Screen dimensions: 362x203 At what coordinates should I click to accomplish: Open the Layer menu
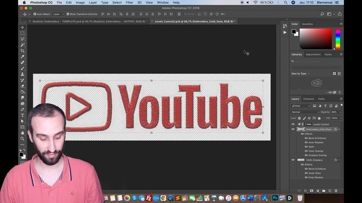click(93, 2)
